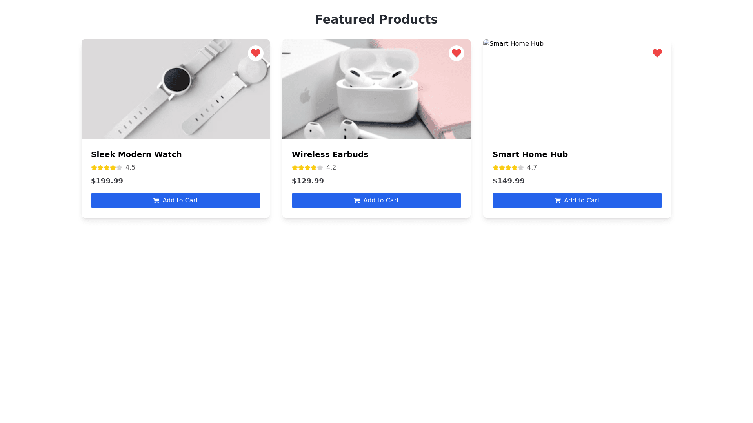
Task: Open the Sleek Modern Watch product image
Action: (x=176, y=89)
